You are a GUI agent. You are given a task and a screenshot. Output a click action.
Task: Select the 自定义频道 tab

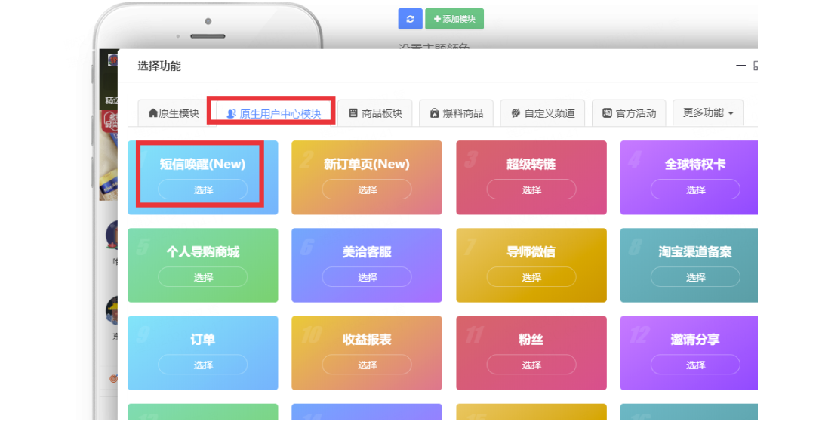pyautogui.click(x=543, y=112)
